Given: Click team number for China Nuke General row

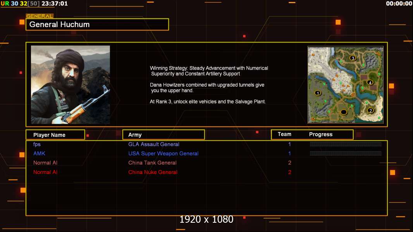Looking at the screenshot, I should [x=289, y=172].
